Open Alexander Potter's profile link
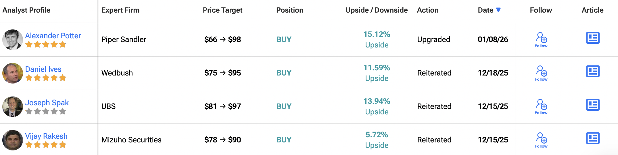618x155 pixels. pyautogui.click(x=53, y=36)
